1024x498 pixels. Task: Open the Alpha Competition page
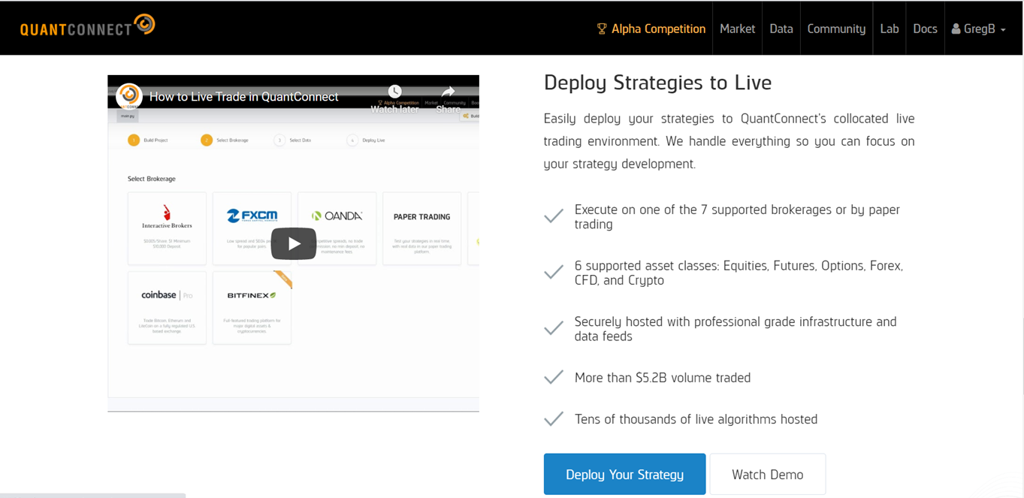tap(651, 29)
